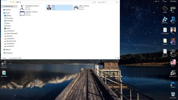Click the Refresh button in address bar
Screen dimensions: 178x100
coord(95,2)
